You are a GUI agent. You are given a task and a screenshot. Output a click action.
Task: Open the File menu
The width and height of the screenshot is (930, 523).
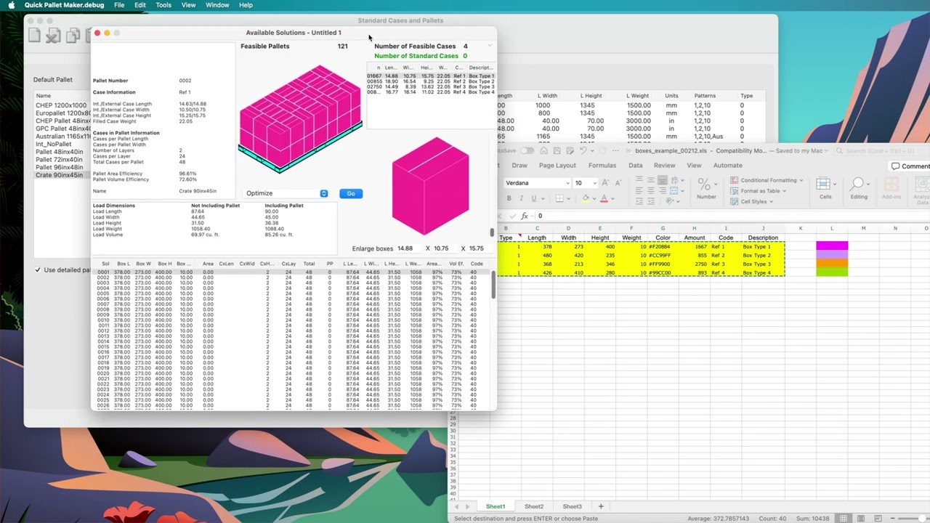coord(119,5)
